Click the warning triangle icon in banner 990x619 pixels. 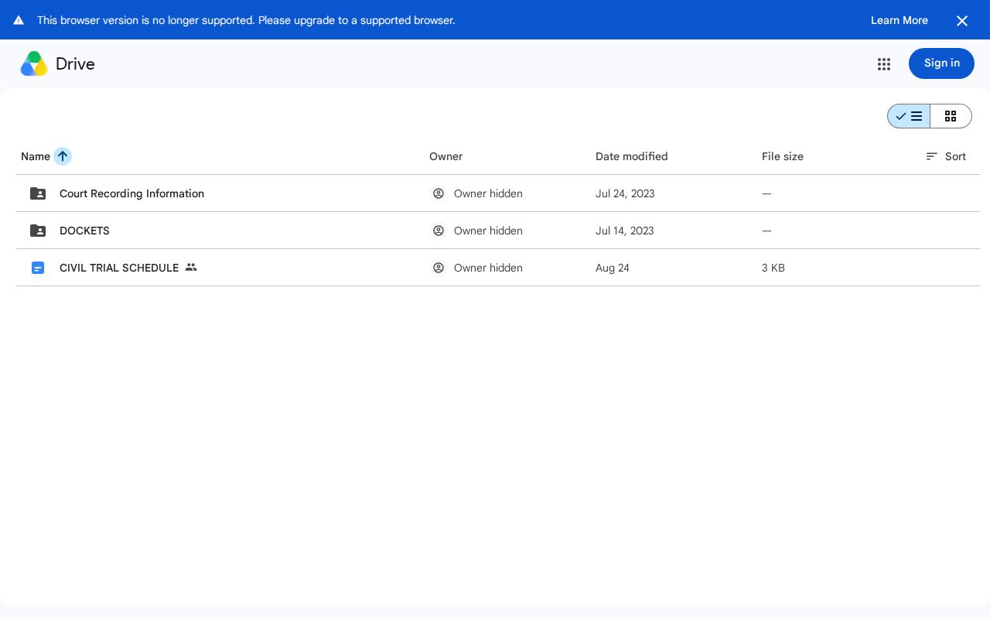click(19, 20)
